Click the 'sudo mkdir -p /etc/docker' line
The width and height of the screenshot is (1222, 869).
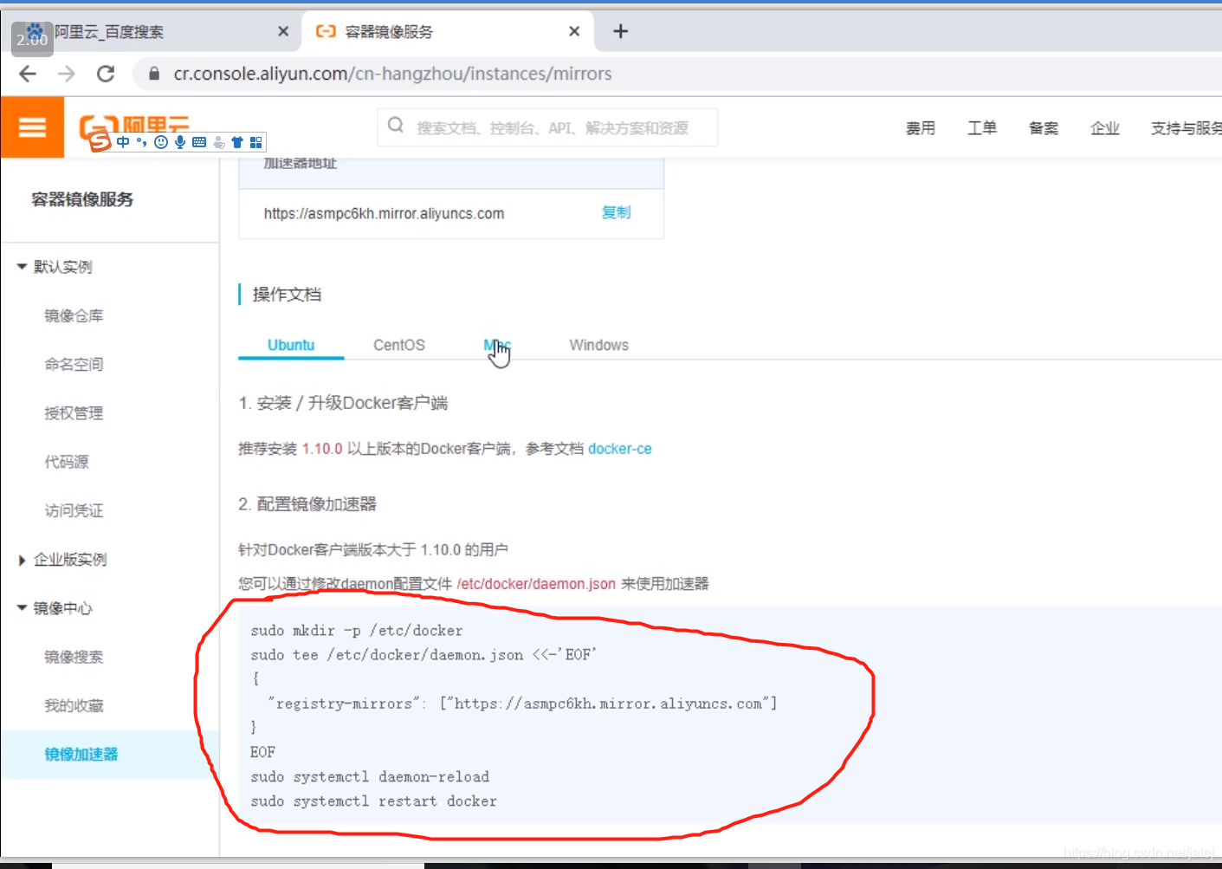tap(357, 631)
